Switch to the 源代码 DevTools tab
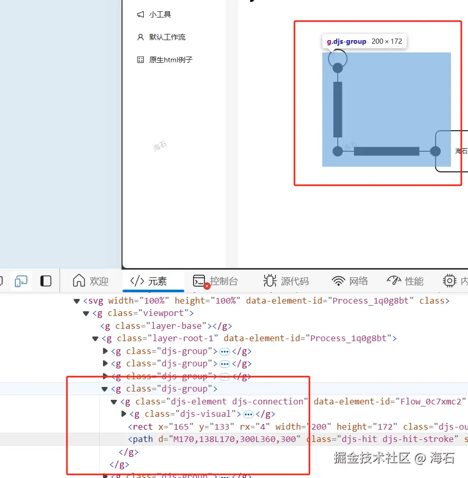The width and height of the screenshot is (468, 478). click(286, 281)
